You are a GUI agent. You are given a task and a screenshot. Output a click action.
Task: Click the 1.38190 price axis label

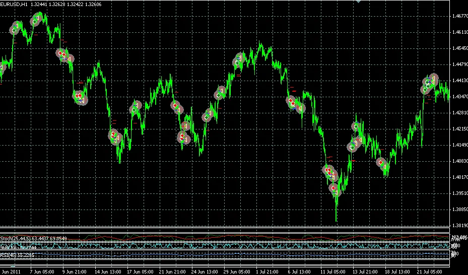coord(460,226)
